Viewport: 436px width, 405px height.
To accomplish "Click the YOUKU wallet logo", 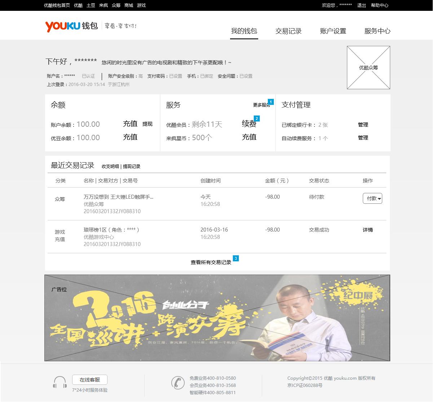I will click(71, 26).
